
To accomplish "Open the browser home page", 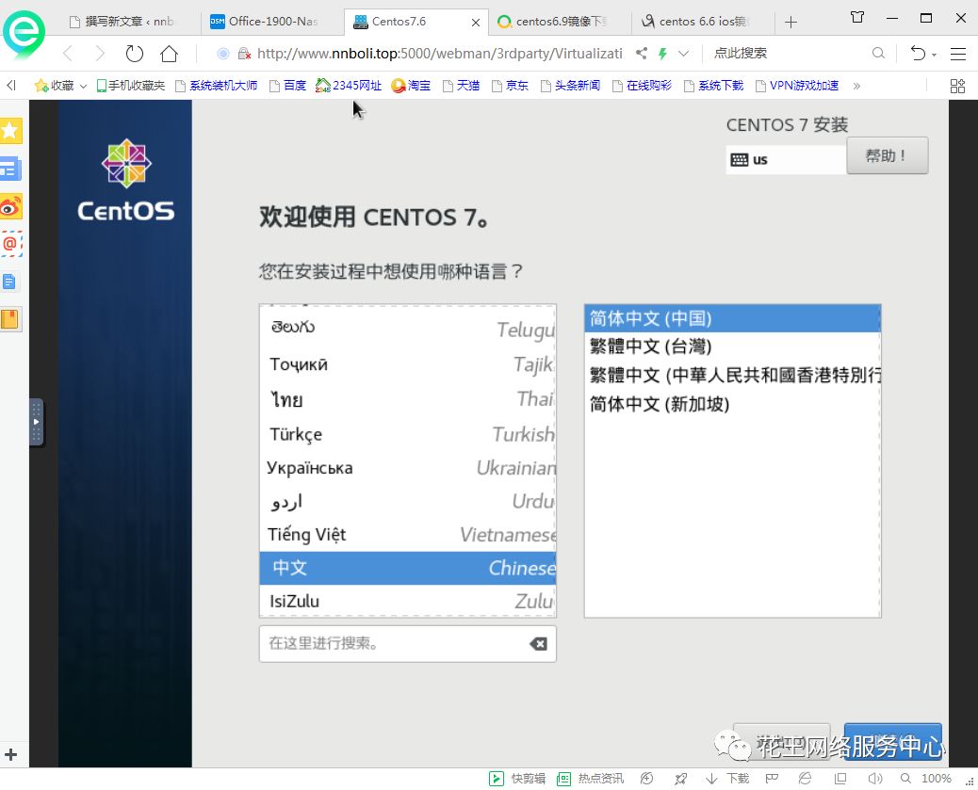I will (169, 54).
